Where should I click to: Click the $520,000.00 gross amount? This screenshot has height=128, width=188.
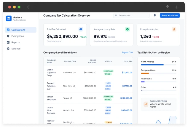pos(90,110)
